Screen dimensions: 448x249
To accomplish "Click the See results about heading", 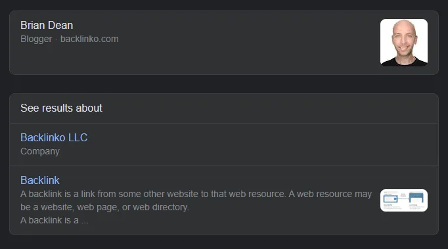I will [61, 108].
